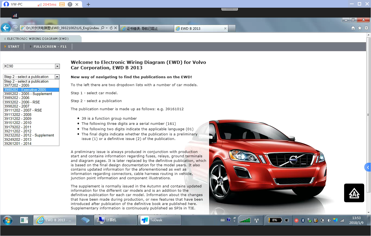Click the gray T icon in ToDesk tab
This screenshot has width=371, height=236.
click(70, 4)
